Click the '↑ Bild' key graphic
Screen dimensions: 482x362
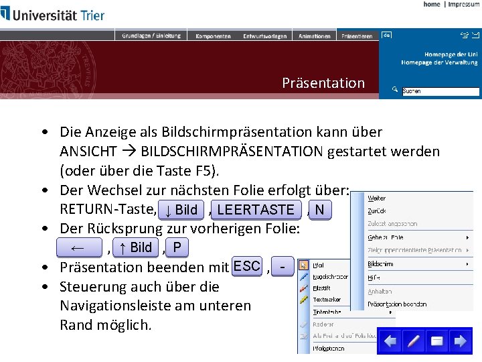[135, 247]
